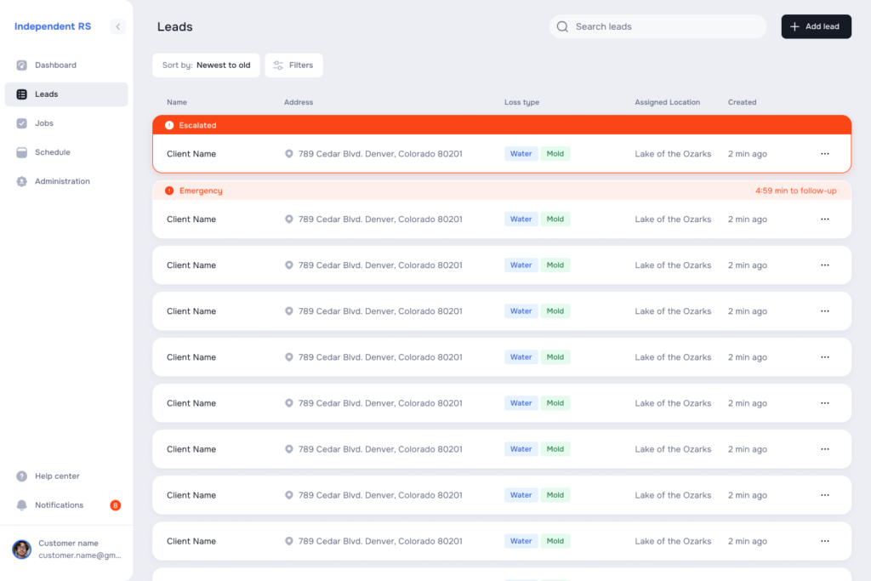Open the Filters panel
This screenshot has width=871, height=581.
coord(293,66)
